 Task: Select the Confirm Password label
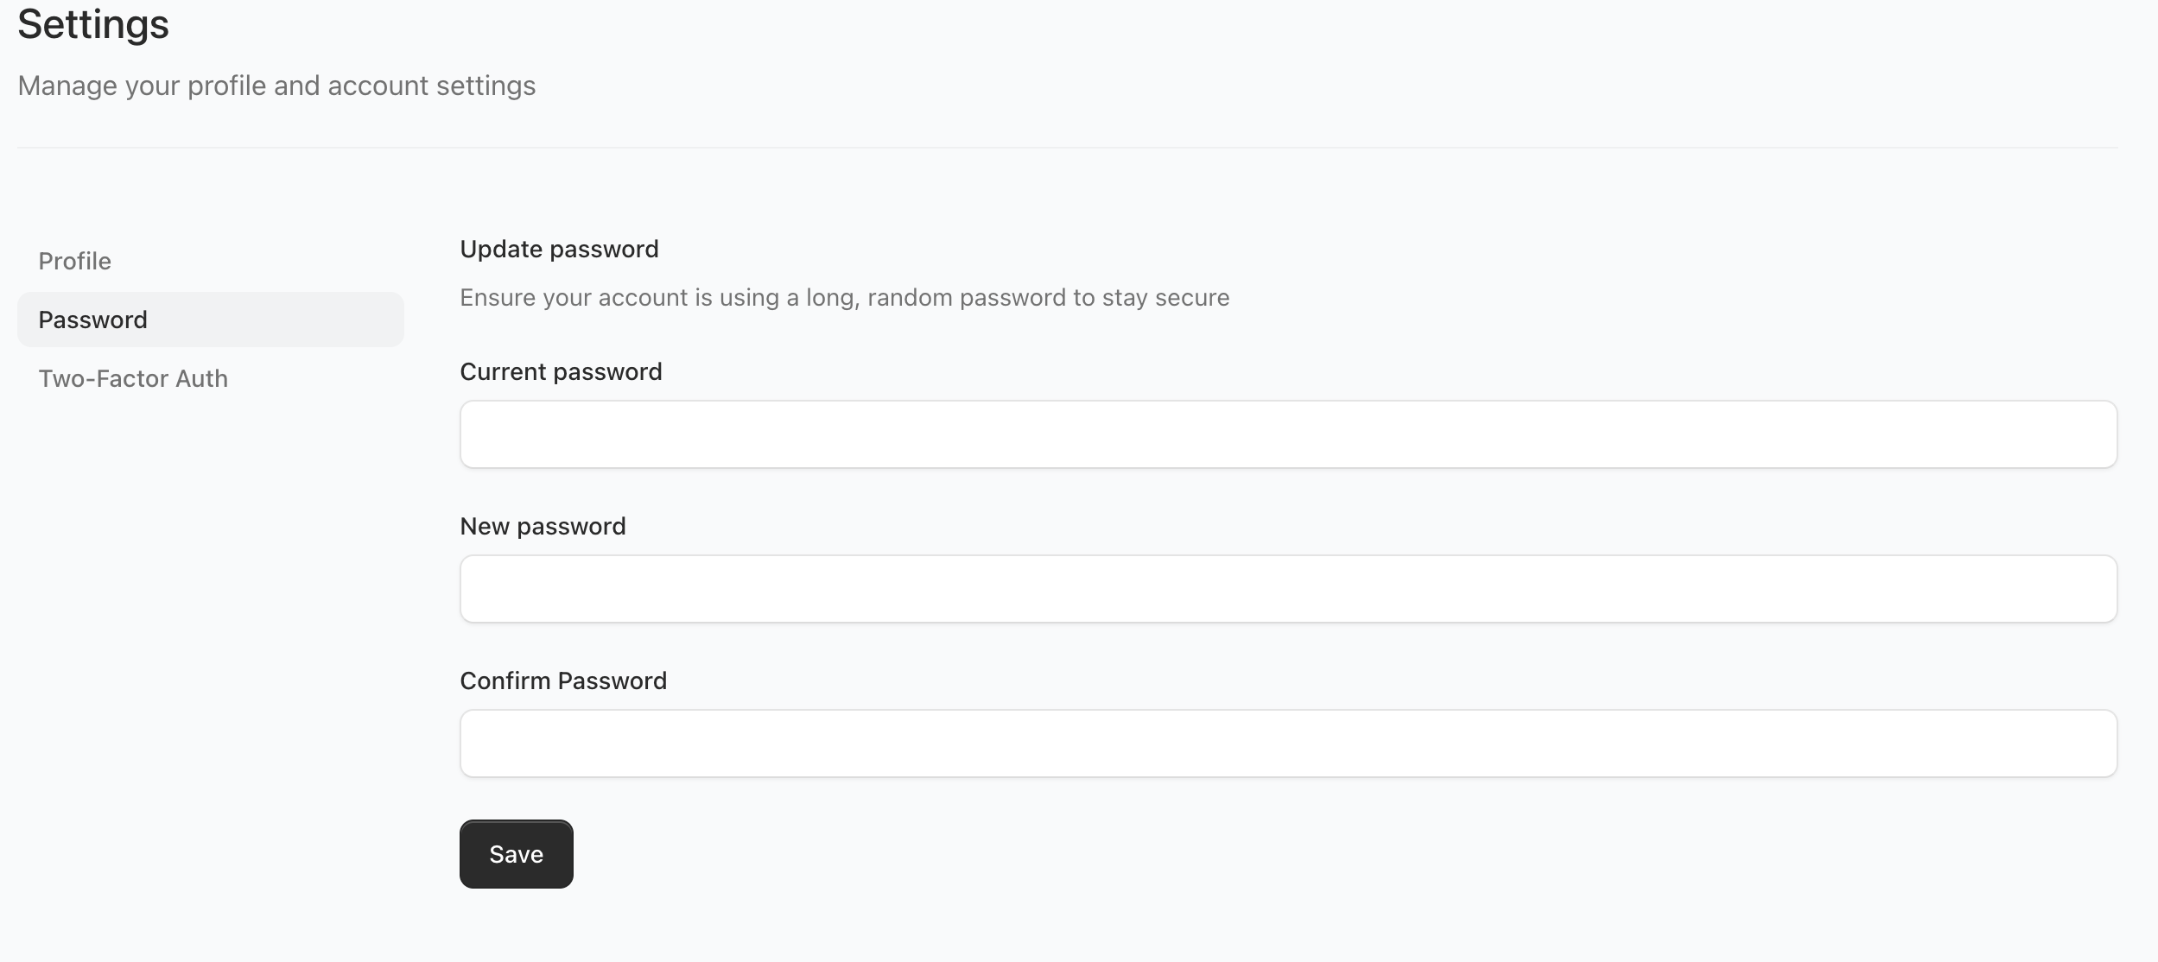click(x=563, y=680)
